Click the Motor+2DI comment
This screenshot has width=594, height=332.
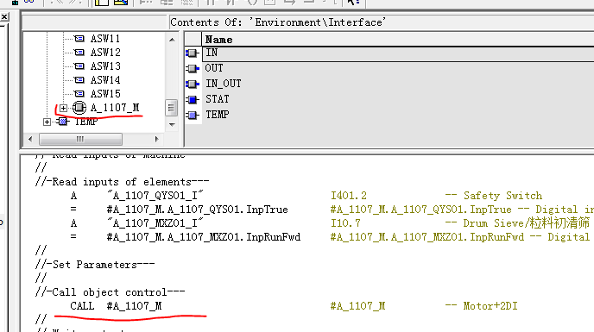pos(490,306)
